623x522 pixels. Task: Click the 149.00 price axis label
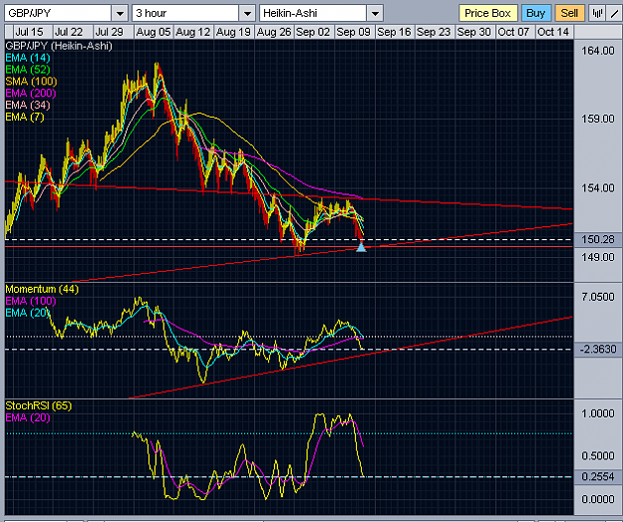[598, 257]
